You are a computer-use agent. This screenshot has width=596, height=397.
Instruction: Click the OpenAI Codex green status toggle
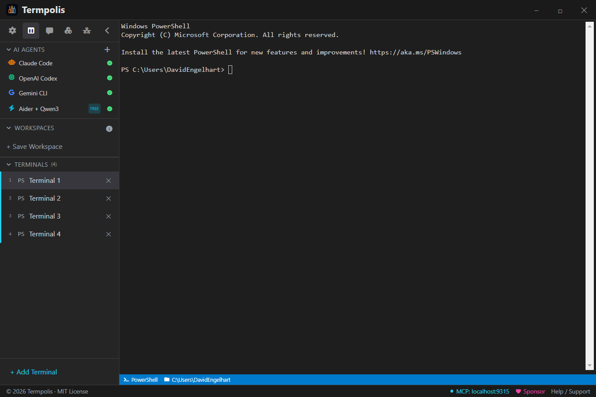[x=109, y=78]
